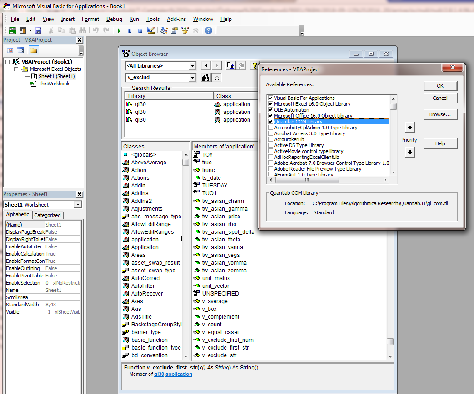Switch to the Categorized properties tab

coord(47,215)
